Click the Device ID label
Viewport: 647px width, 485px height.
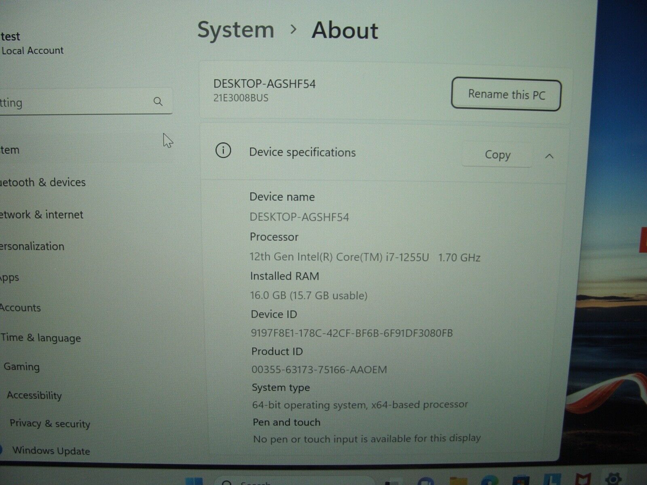tap(274, 314)
